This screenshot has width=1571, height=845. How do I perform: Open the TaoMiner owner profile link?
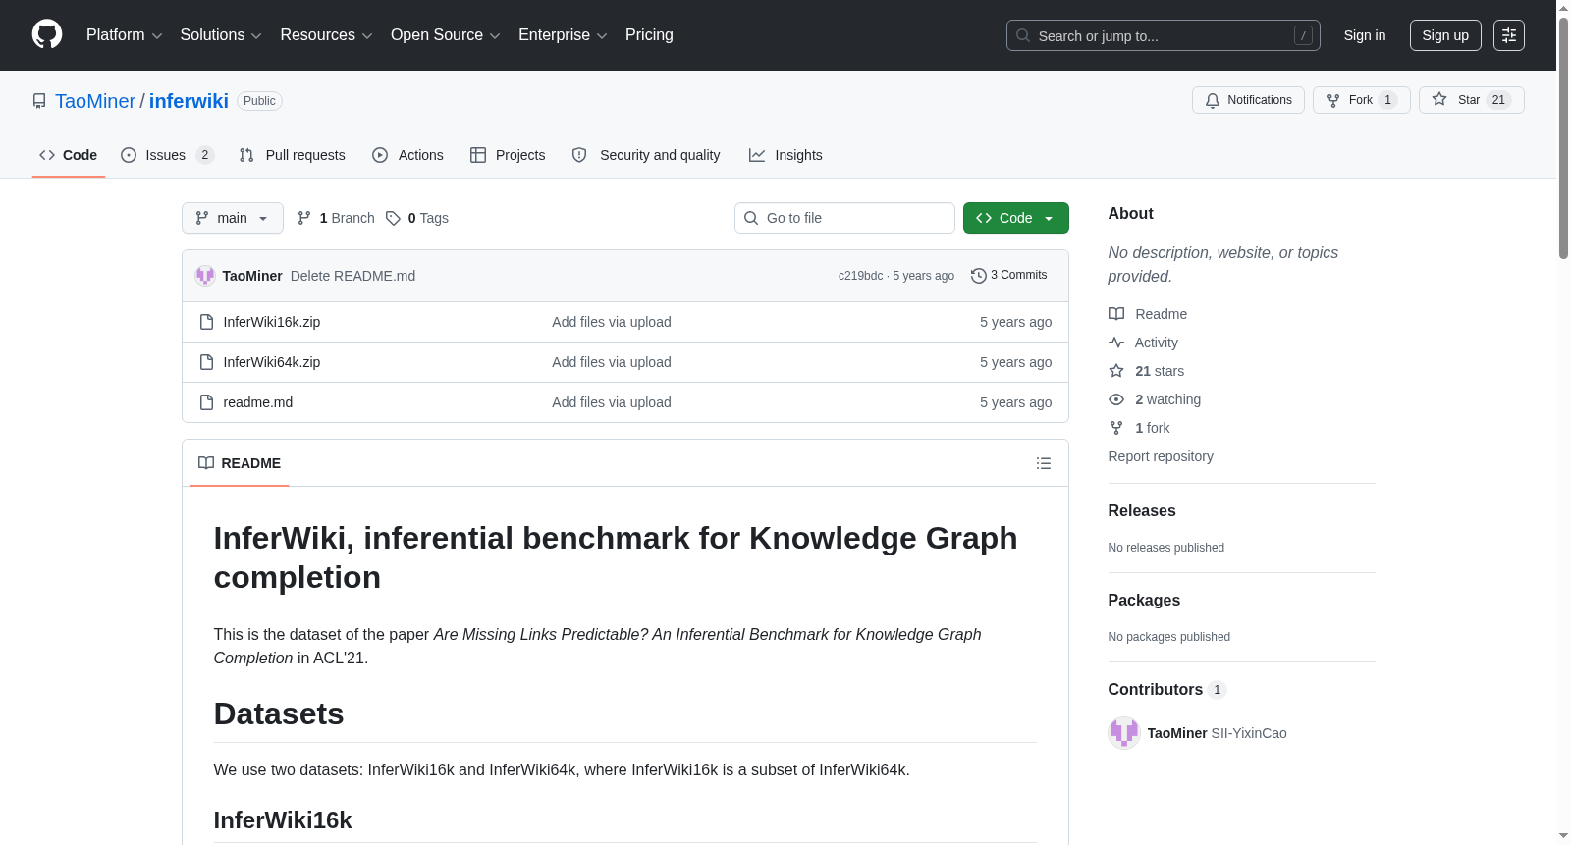point(95,101)
